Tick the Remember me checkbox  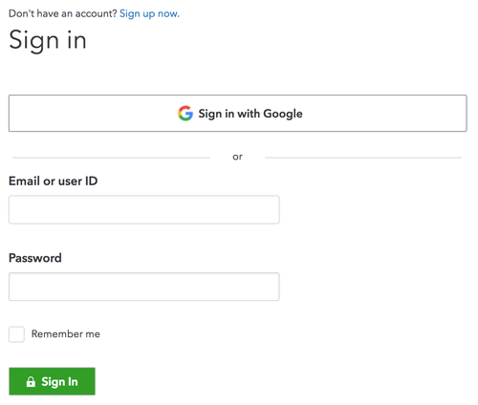(x=16, y=334)
